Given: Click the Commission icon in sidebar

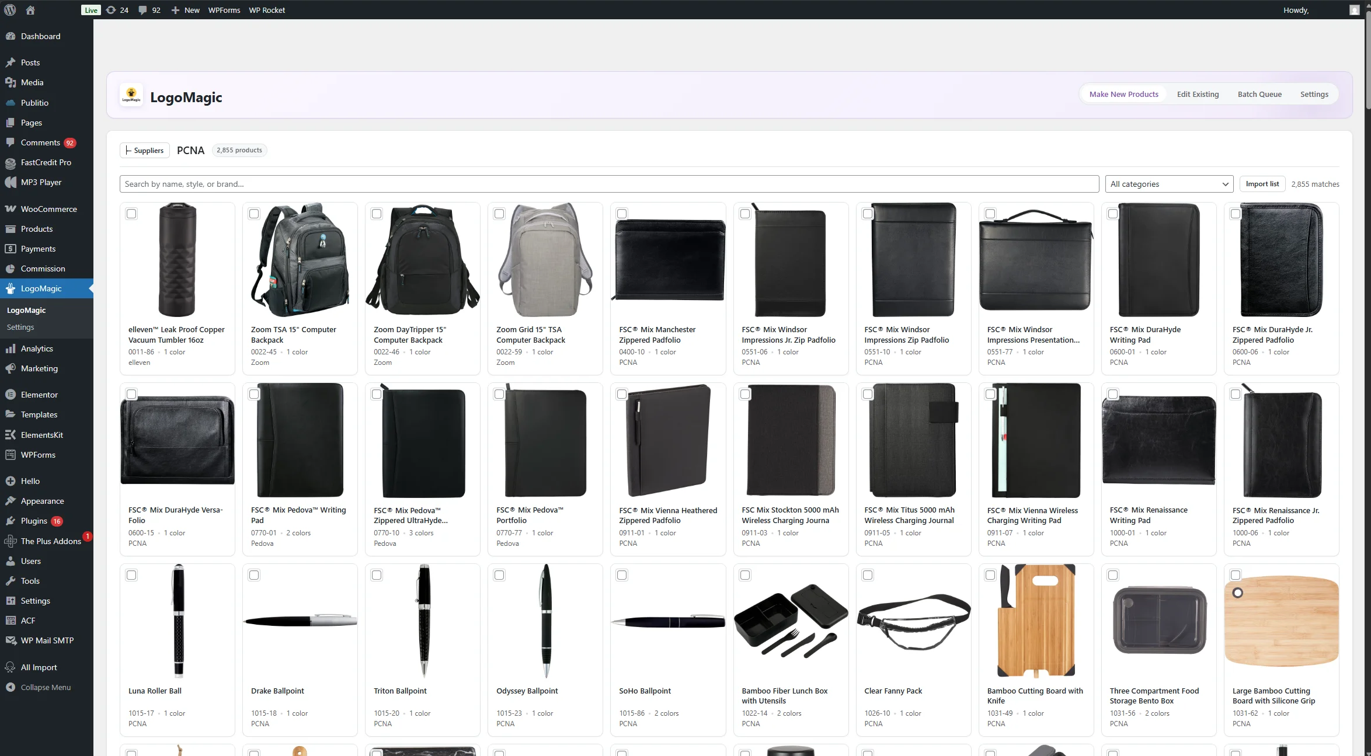Looking at the screenshot, I should (x=11, y=269).
